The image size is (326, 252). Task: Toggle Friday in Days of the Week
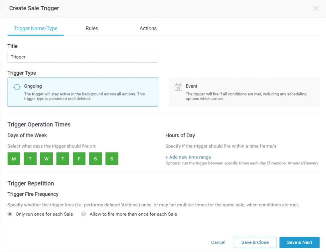79,159
